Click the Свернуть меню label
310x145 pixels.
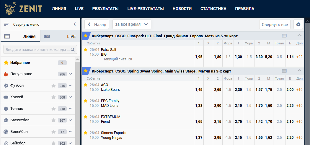click(26, 24)
